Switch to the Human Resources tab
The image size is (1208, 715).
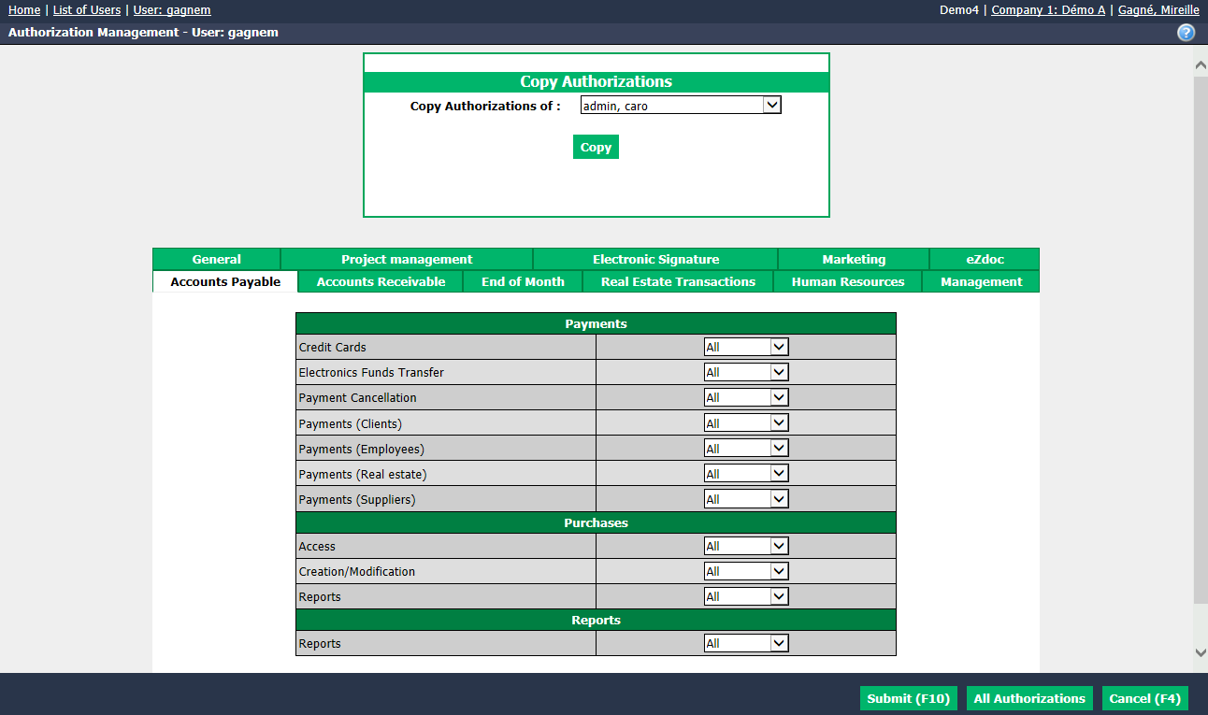pyautogui.click(x=848, y=281)
